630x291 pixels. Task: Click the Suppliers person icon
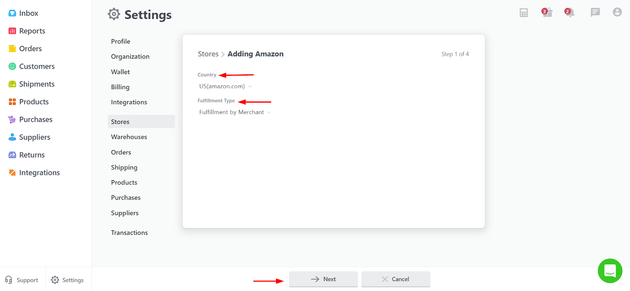(12, 137)
